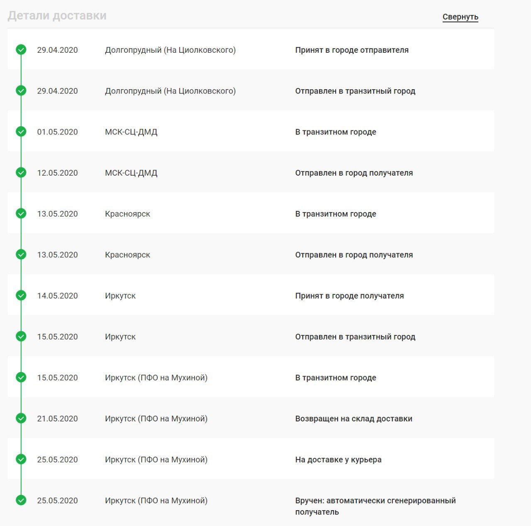Click Долгопрудный location in Отправлен в транзитный город row
This screenshot has height=526, width=531.
tap(170, 91)
